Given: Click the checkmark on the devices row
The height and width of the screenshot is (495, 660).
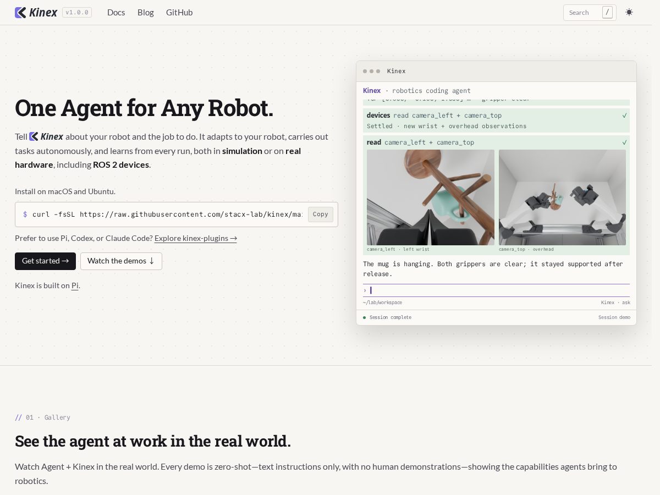Looking at the screenshot, I should [x=624, y=116].
